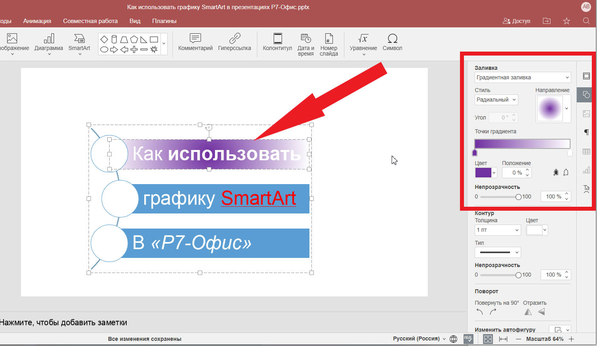Viewport: 597px width, 346px height.
Task: Flip the shape vertically
Action: click(541, 312)
